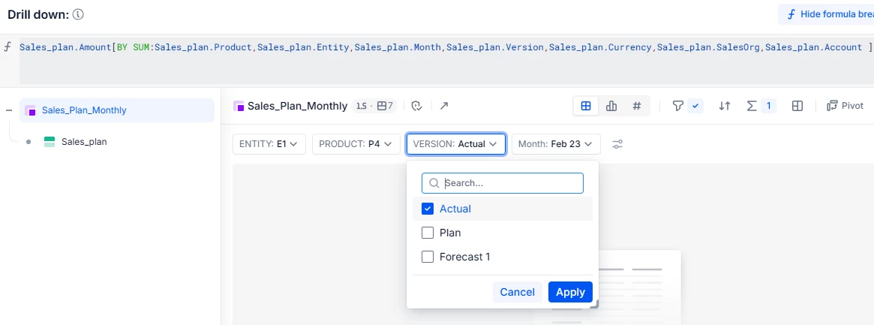The width and height of the screenshot is (874, 325).
Task: Open the sigma aggregation icon
Action: (752, 107)
